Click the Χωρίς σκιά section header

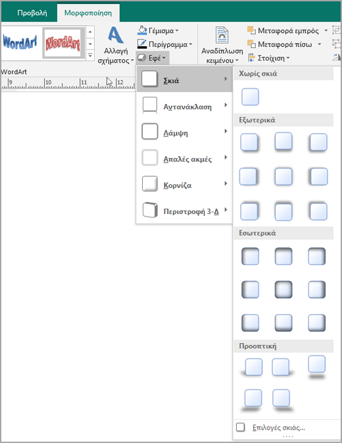click(x=283, y=74)
